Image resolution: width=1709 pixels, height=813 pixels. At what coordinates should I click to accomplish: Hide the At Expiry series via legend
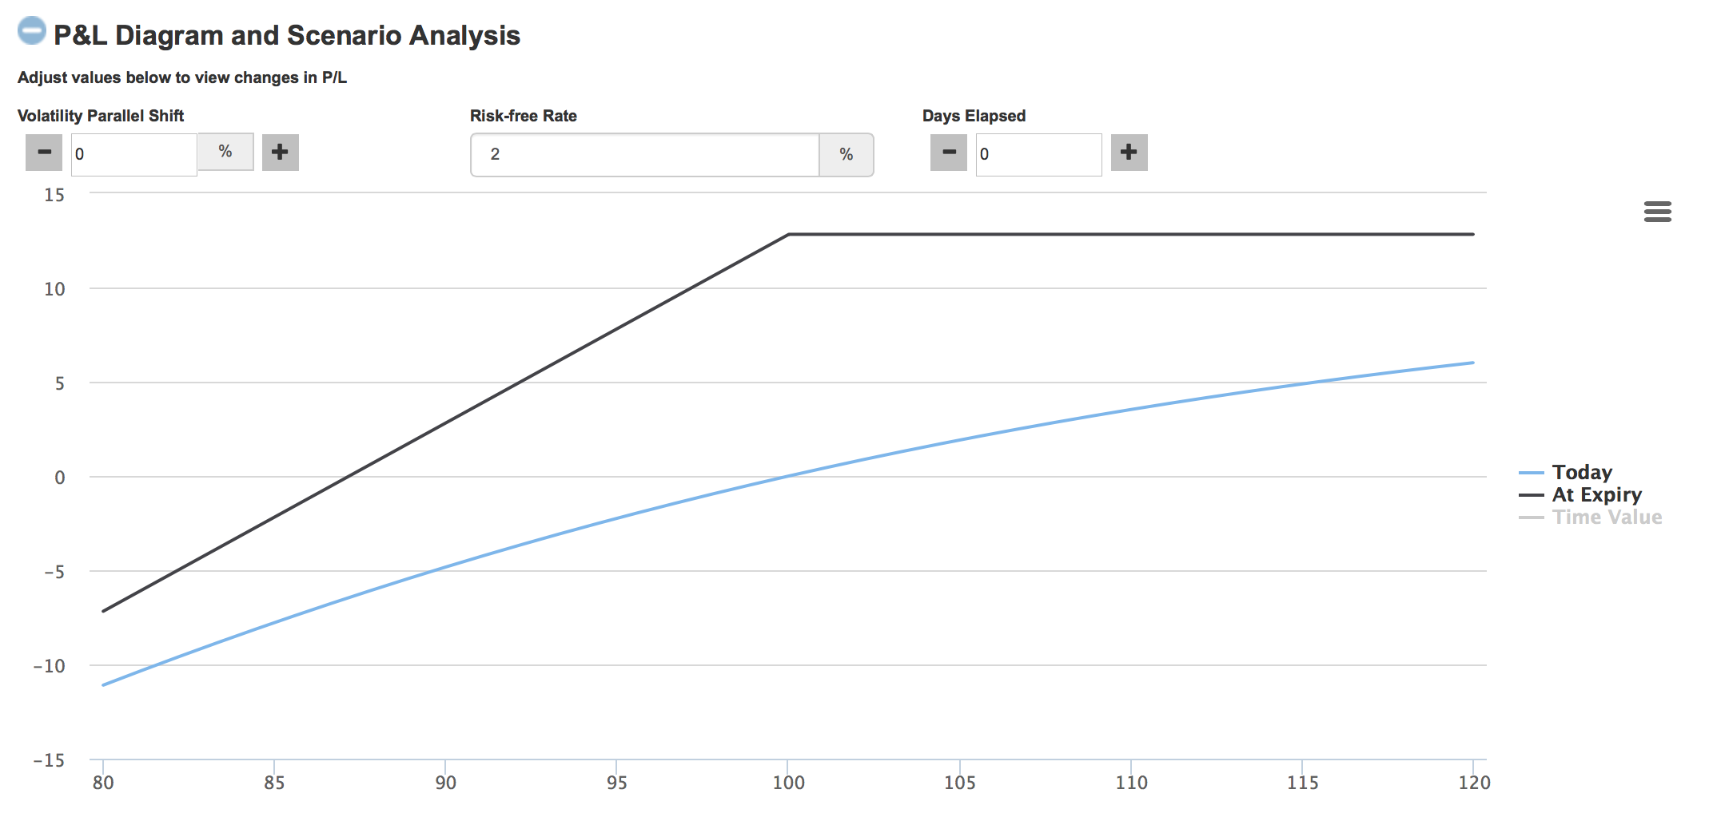point(1596,495)
